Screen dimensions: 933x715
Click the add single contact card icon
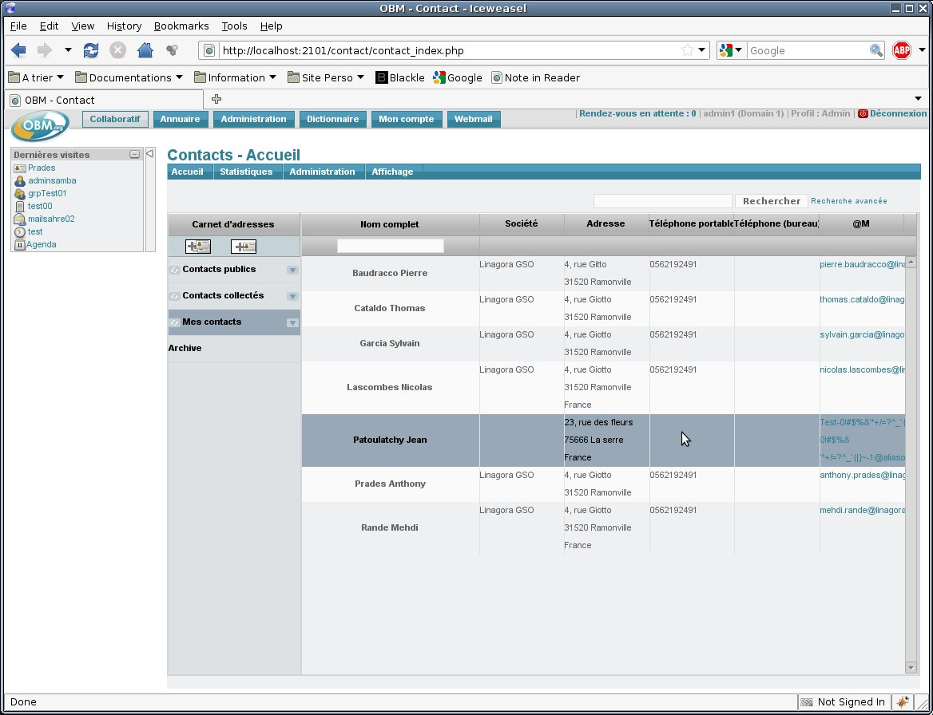(x=244, y=247)
